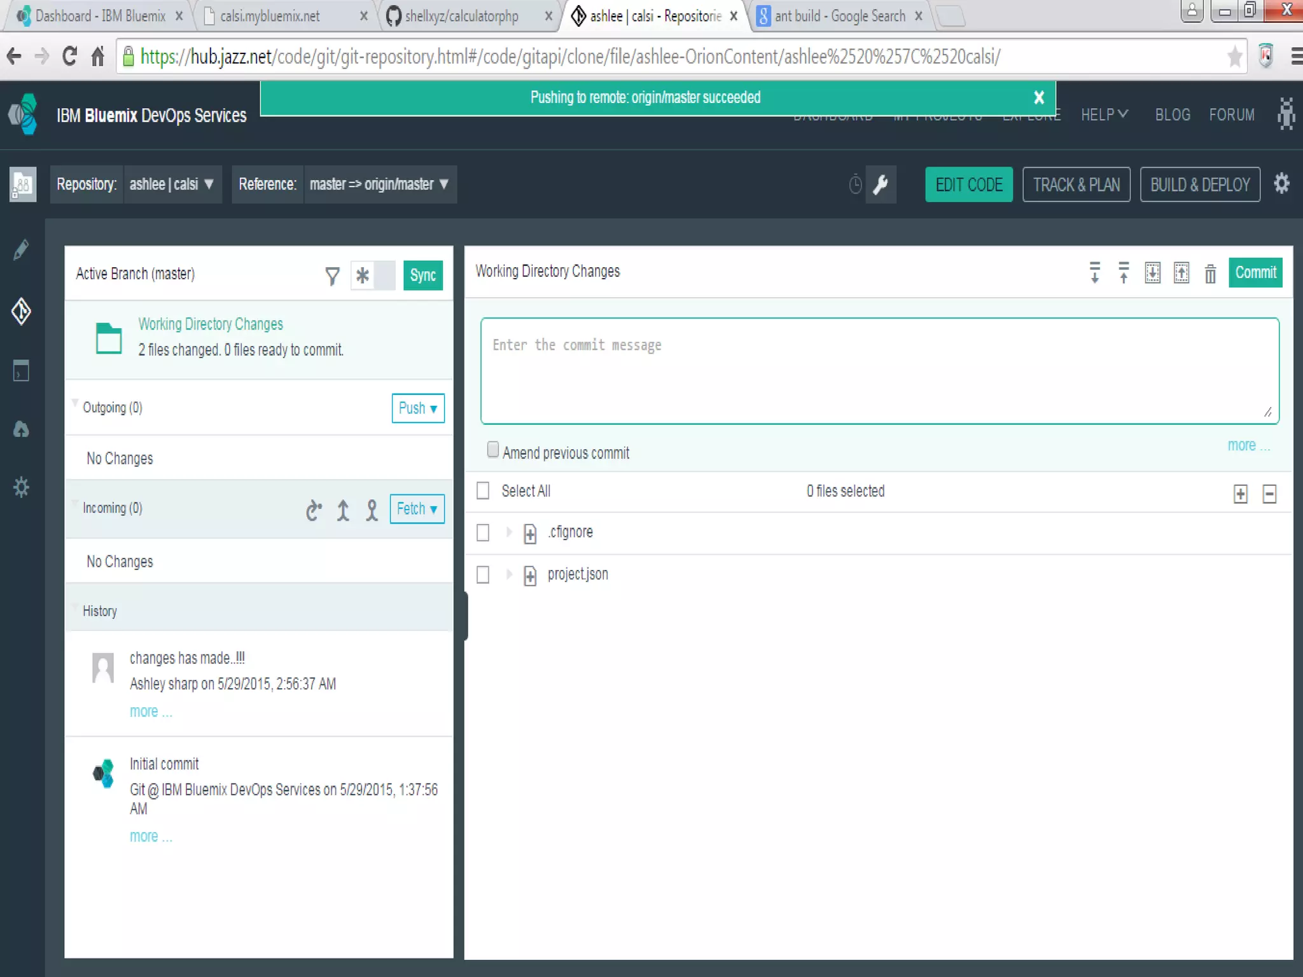Click the pencil edit icon in left sidebar
1303x977 pixels.
[x=21, y=250]
